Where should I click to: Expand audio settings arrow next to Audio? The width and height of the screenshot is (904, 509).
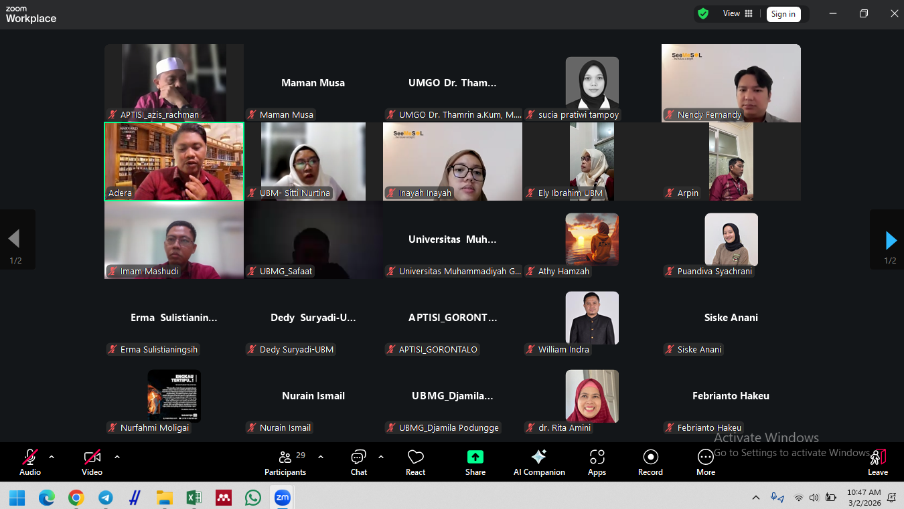(52, 457)
